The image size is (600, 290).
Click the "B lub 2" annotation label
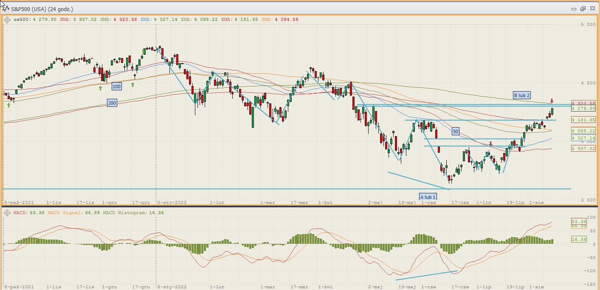tap(522, 95)
